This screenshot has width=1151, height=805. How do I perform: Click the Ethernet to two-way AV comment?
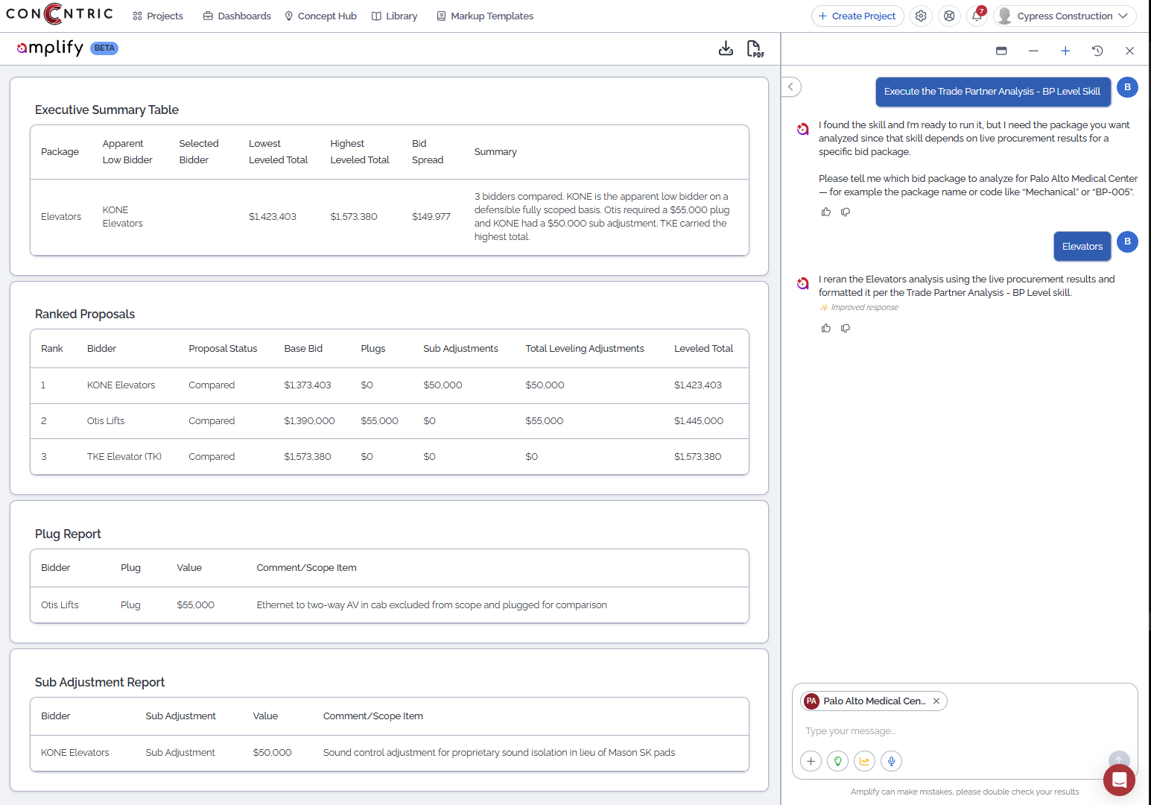coord(431,605)
